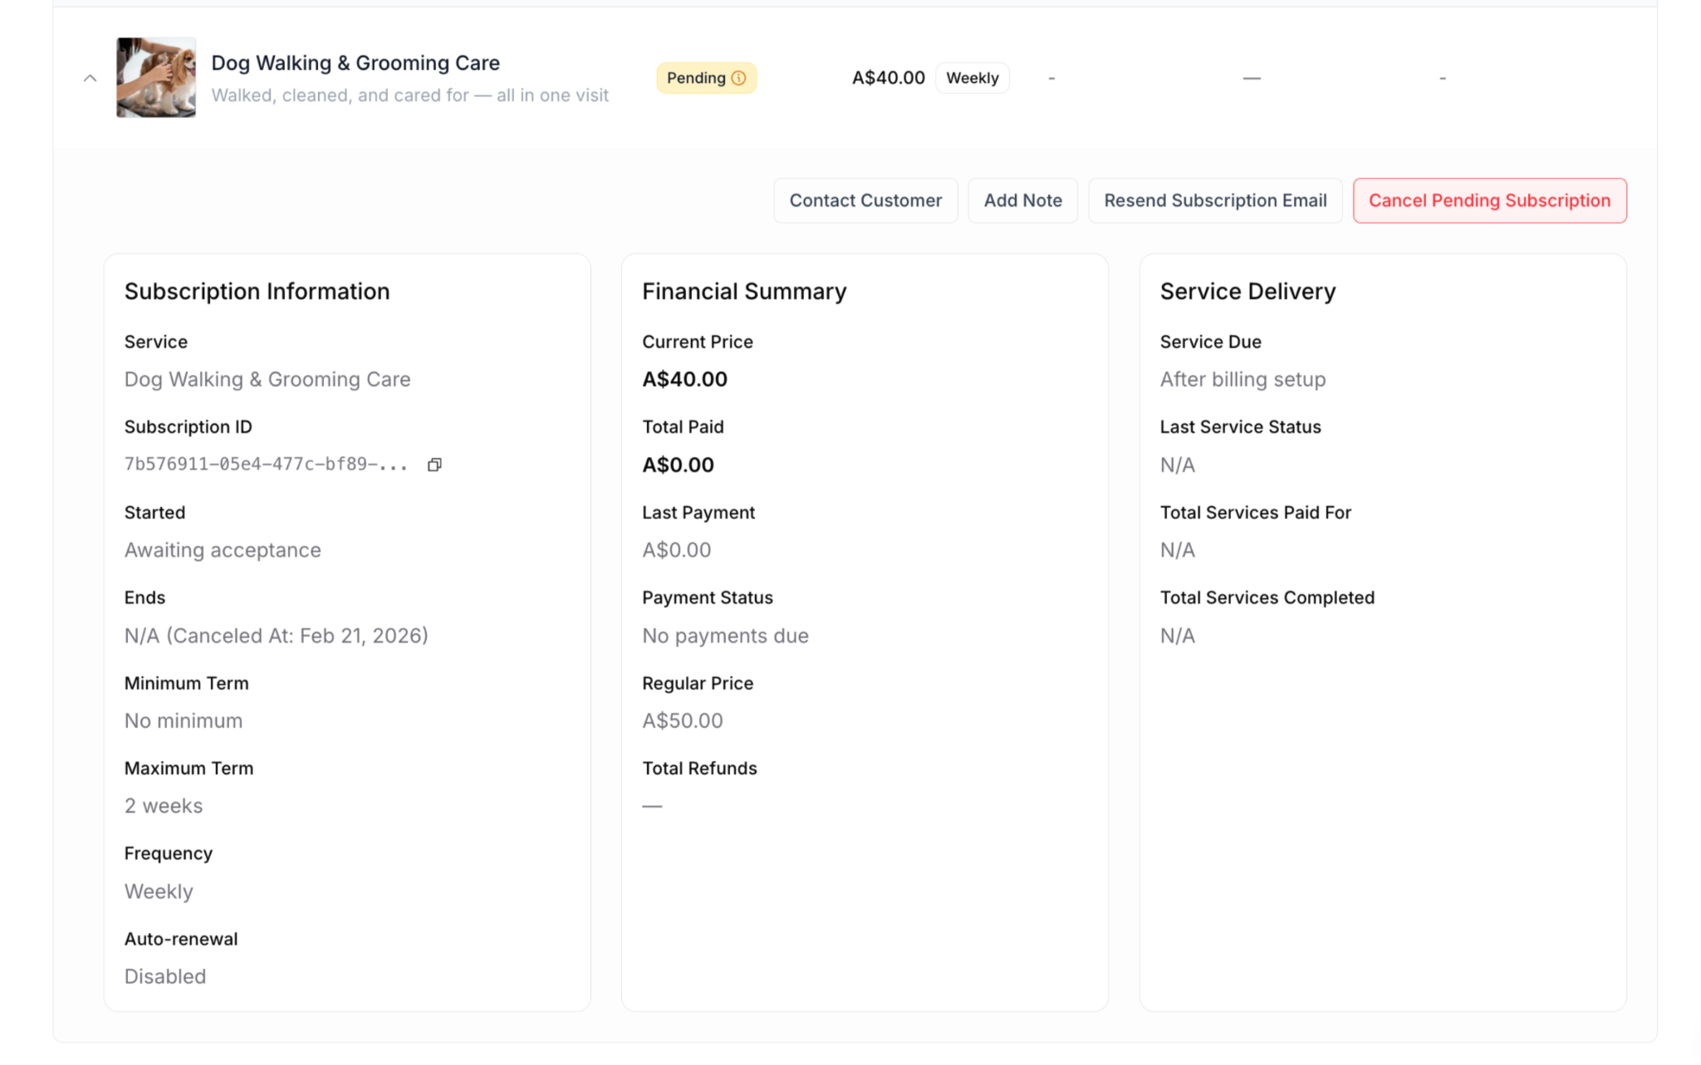
Task: Click the Dog Walking & Grooming Care title
Action: 355,63
